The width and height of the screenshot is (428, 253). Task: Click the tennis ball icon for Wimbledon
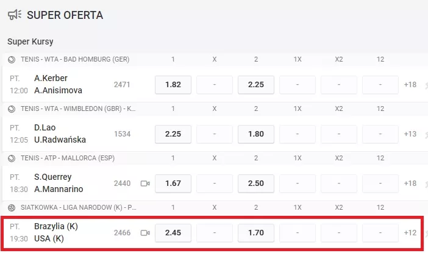pos(12,109)
